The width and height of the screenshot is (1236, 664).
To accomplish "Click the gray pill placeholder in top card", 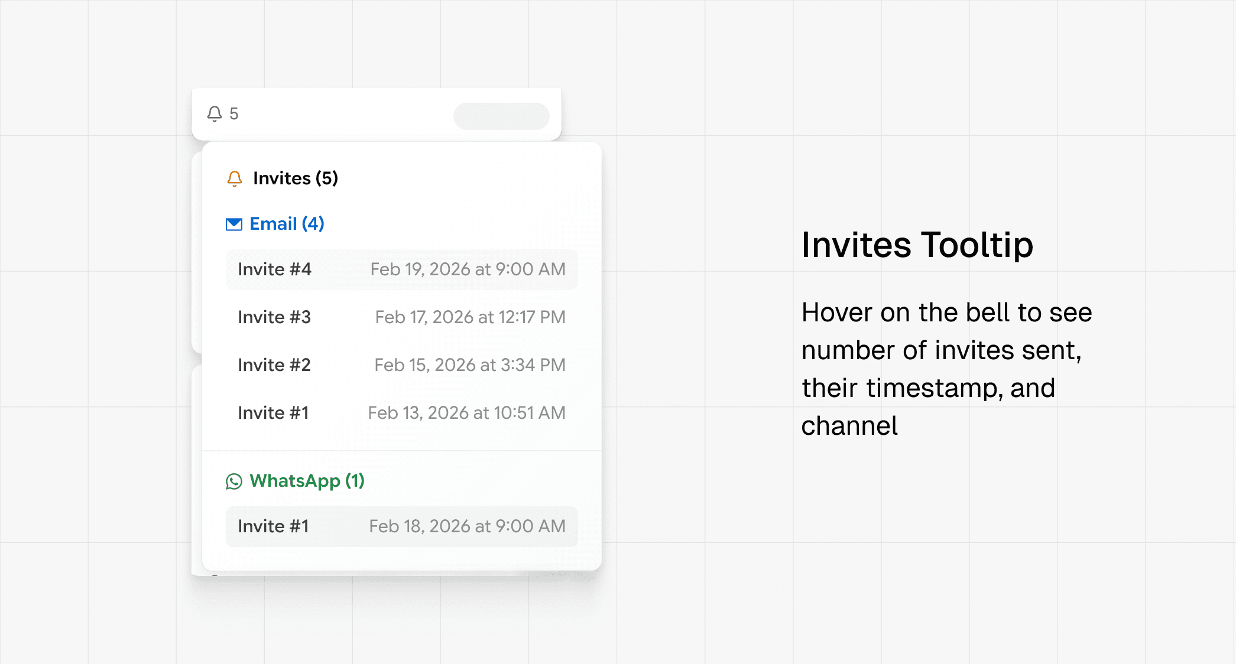I will coord(501,116).
